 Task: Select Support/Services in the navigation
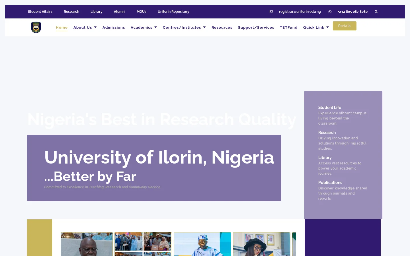(256, 28)
